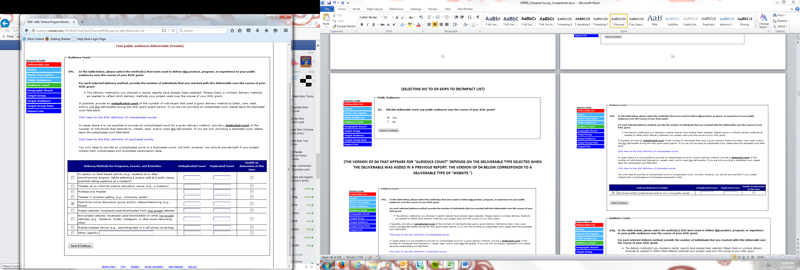Viewport: 800px width, 270px height.
Task: Open the Calibri font name dropdown
Action: click(x=381, y=17)
